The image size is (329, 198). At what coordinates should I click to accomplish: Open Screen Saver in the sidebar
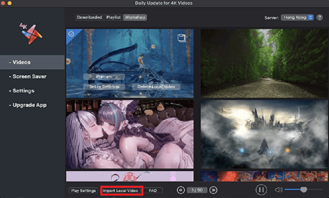pos(29,76)
